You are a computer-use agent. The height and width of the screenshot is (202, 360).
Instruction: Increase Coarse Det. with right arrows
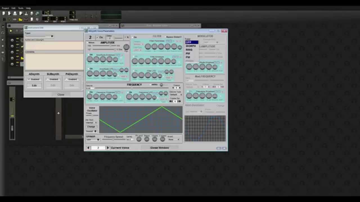pos(179,101)
